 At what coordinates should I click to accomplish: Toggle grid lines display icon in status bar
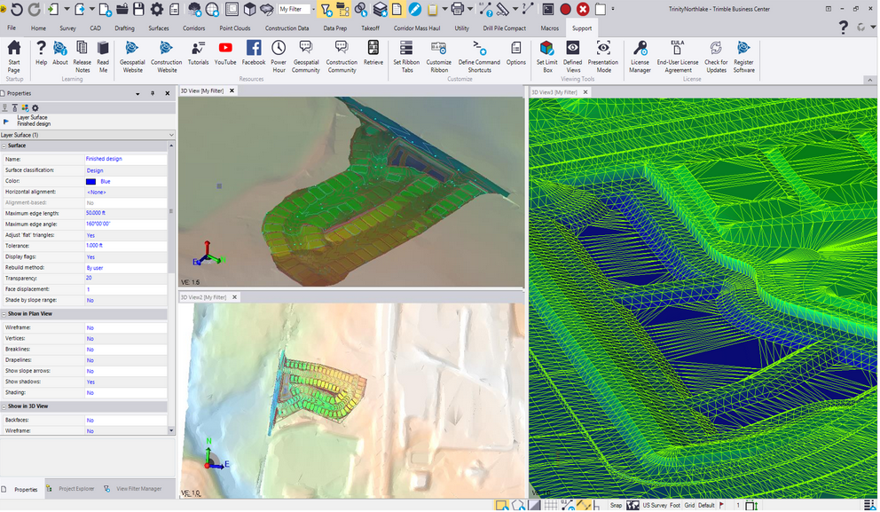(x=551, y=505)
